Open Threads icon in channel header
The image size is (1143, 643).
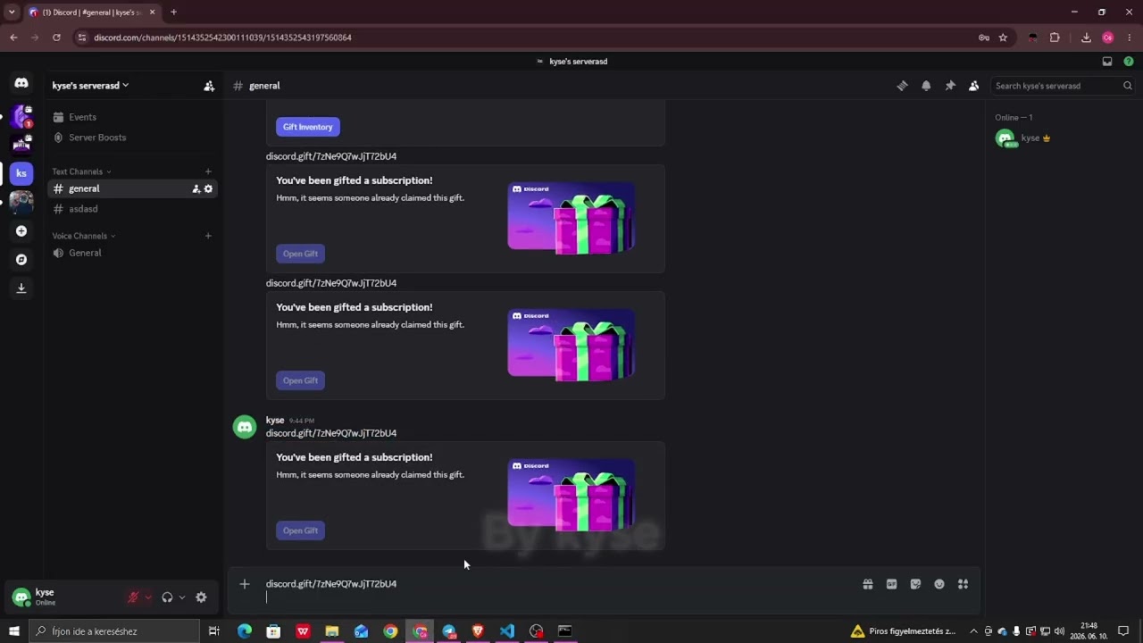point(902,86)
